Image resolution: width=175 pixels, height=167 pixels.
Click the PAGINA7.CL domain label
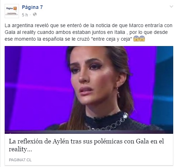click(x=20, y=160)
